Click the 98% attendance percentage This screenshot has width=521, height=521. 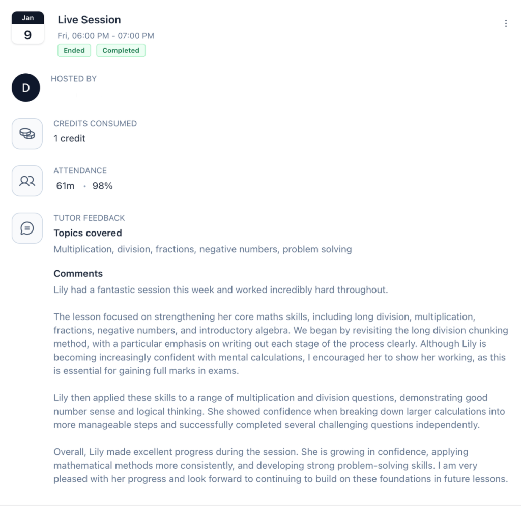point(103,186)
